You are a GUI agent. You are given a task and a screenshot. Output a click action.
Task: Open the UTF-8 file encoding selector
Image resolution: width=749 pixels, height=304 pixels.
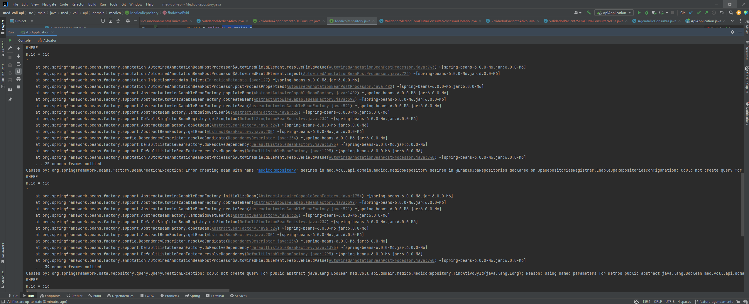(x=670, y=301)
